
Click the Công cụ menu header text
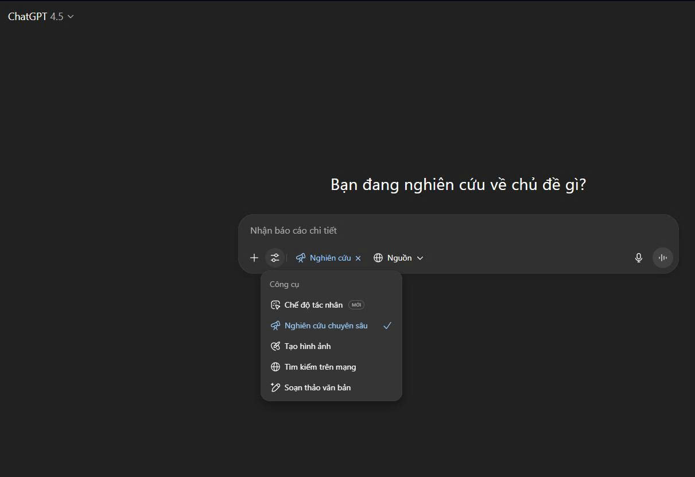(x=285, y=284)
